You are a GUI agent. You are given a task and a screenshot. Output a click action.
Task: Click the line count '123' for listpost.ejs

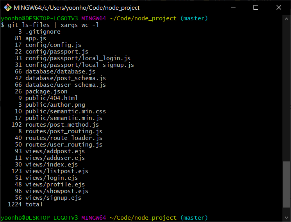tap(16, 171)
